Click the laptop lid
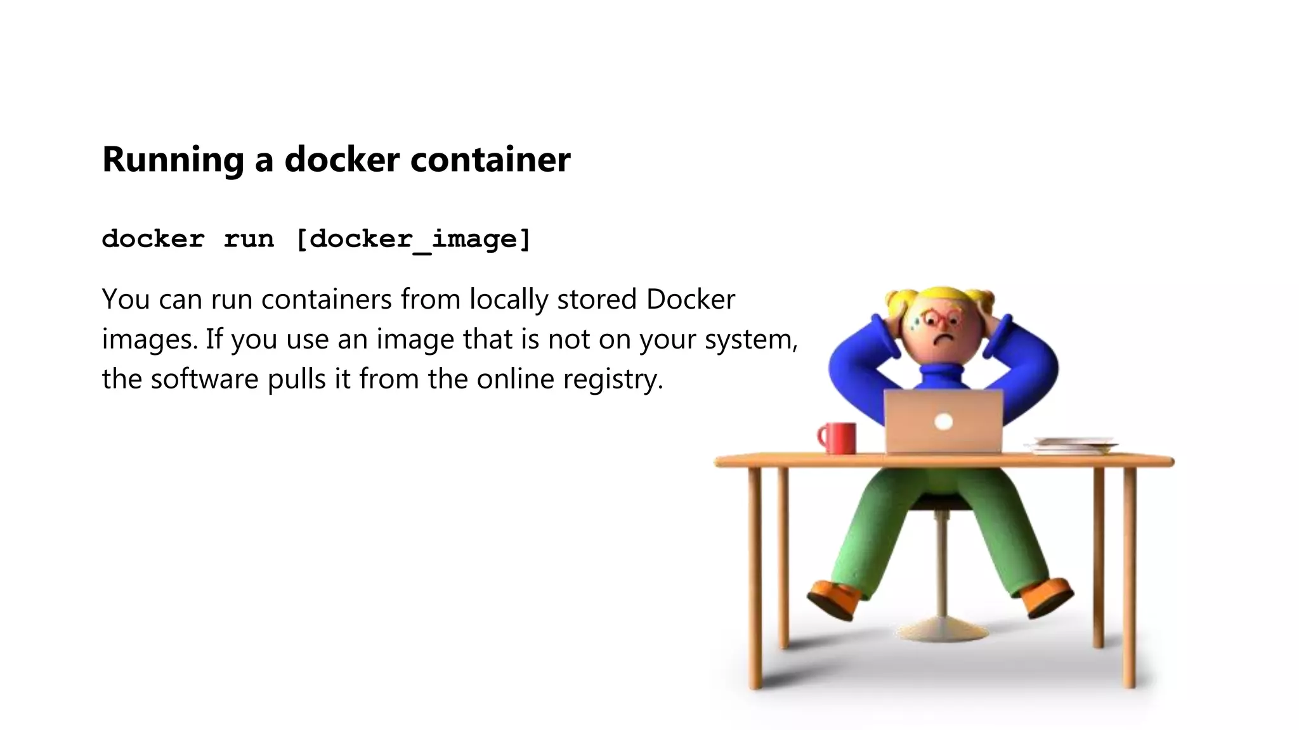This screenshot has height=730, width=1299. coord(943,422)
